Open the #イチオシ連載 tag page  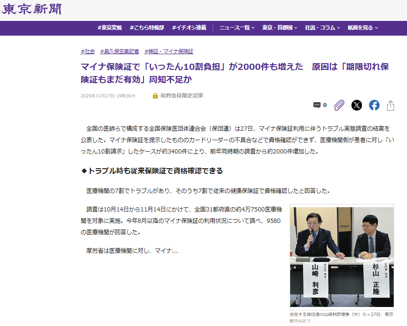point(189,28)
